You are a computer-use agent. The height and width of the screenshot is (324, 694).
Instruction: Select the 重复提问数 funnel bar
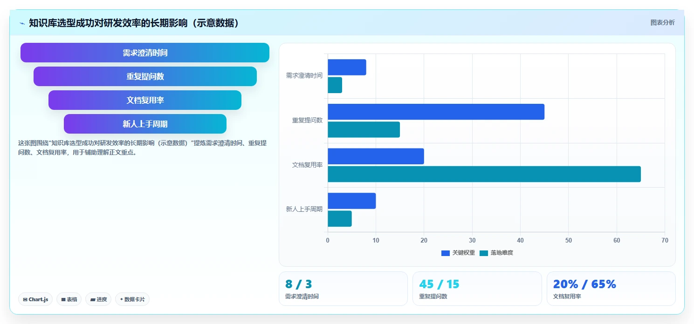point(145,76)
